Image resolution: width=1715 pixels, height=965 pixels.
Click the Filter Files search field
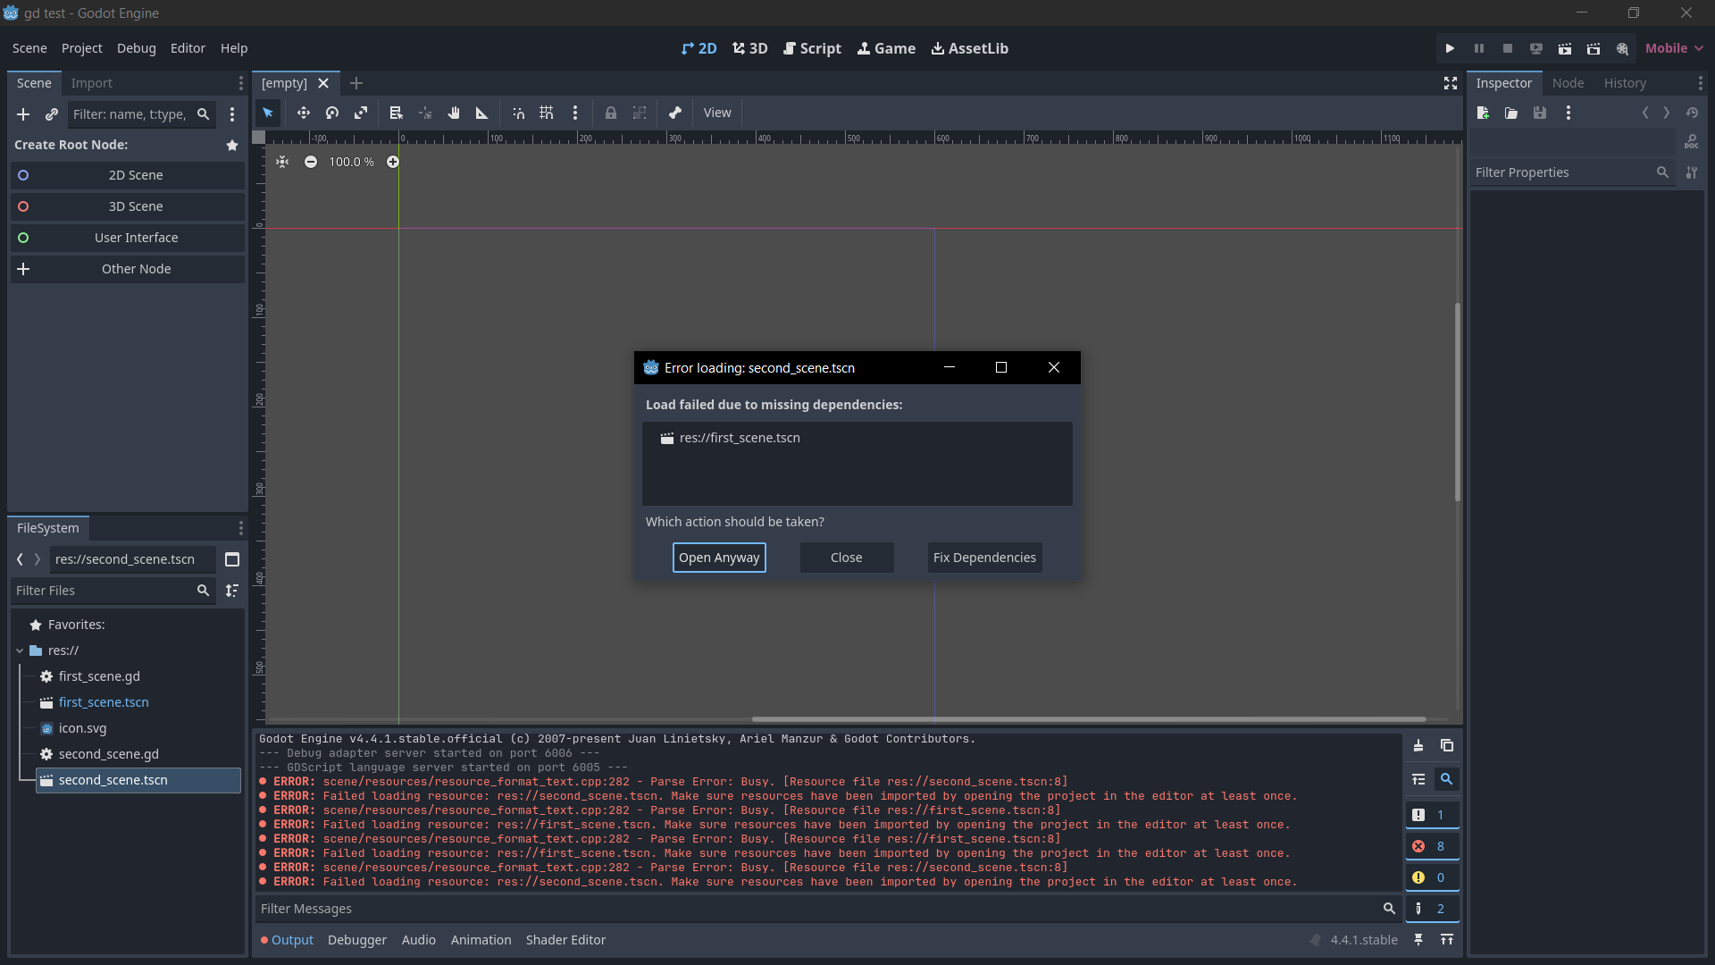click(113, 591)
